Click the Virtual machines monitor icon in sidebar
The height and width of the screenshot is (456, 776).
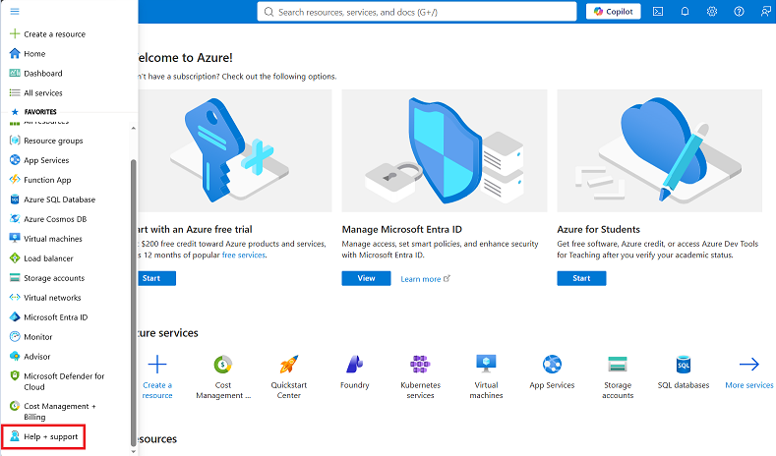15,239
